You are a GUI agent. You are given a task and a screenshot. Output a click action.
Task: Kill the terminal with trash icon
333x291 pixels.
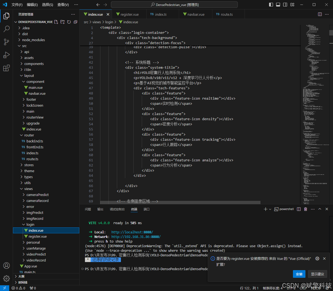point(306,209)
